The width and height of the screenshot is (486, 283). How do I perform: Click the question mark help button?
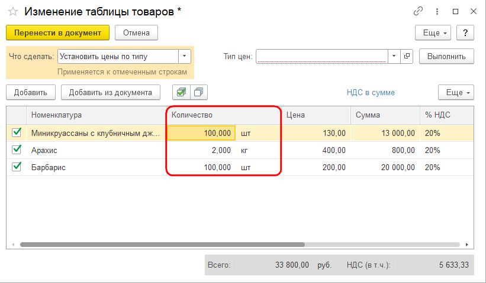pos(465,32)
